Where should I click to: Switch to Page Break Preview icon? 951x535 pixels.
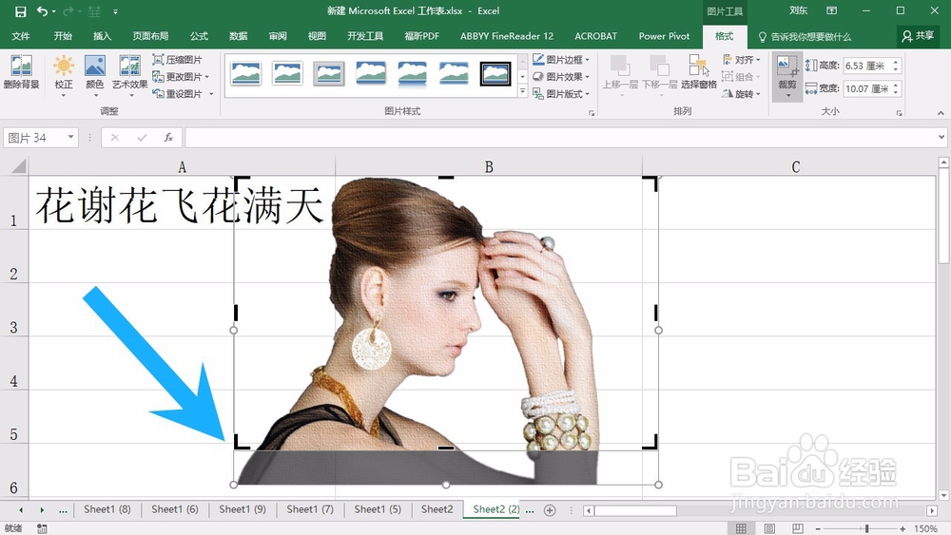click(798, 528)
